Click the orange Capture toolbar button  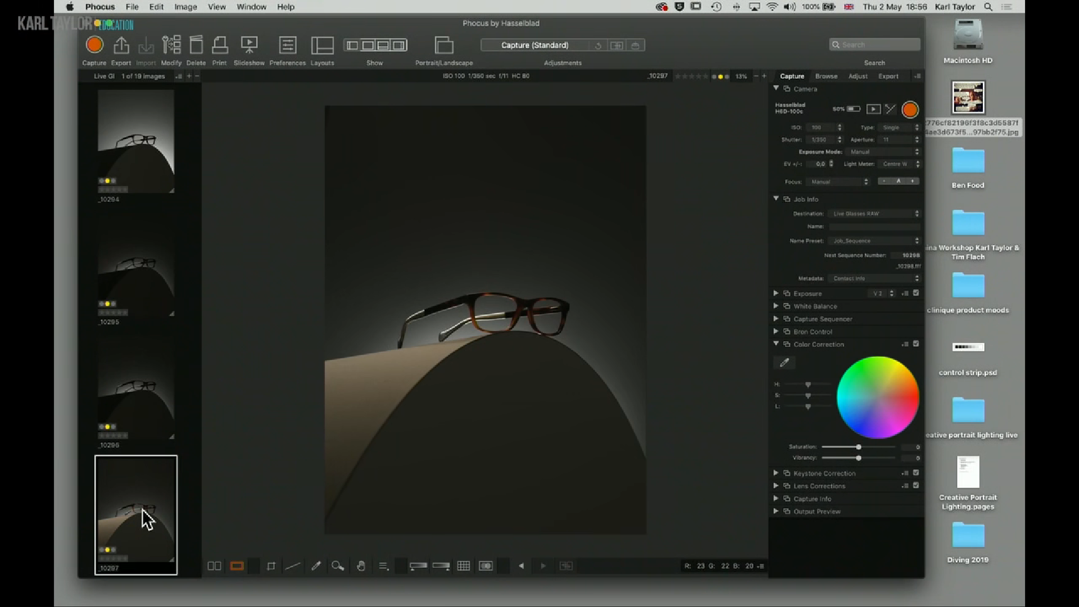(94, 45)
